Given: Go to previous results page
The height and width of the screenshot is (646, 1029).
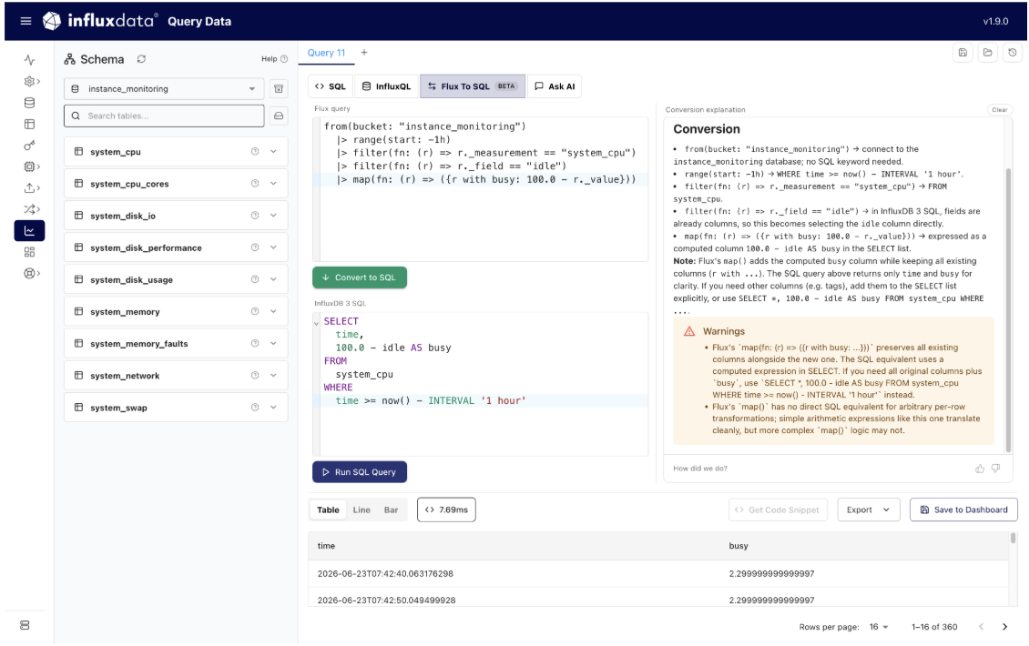Looking at the screenshot, I should [x=981, y=627].
